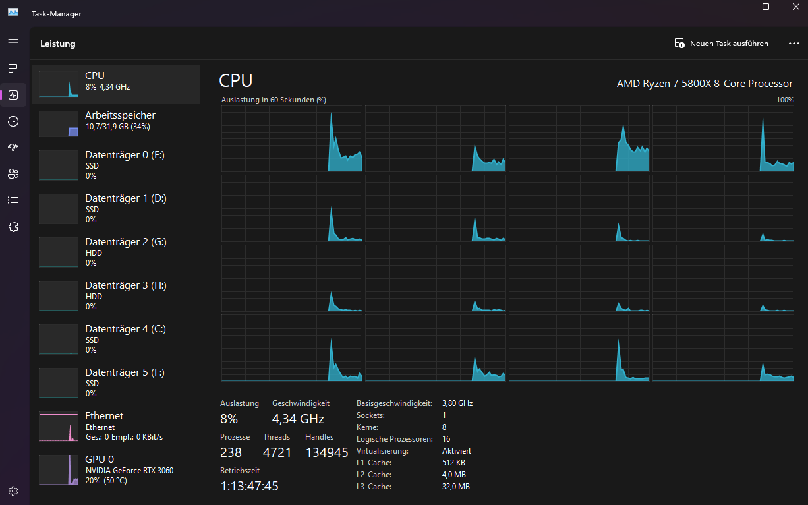Click the Auslastung in 60 Sekunden label
808x505 pixels.
(274, 100)
